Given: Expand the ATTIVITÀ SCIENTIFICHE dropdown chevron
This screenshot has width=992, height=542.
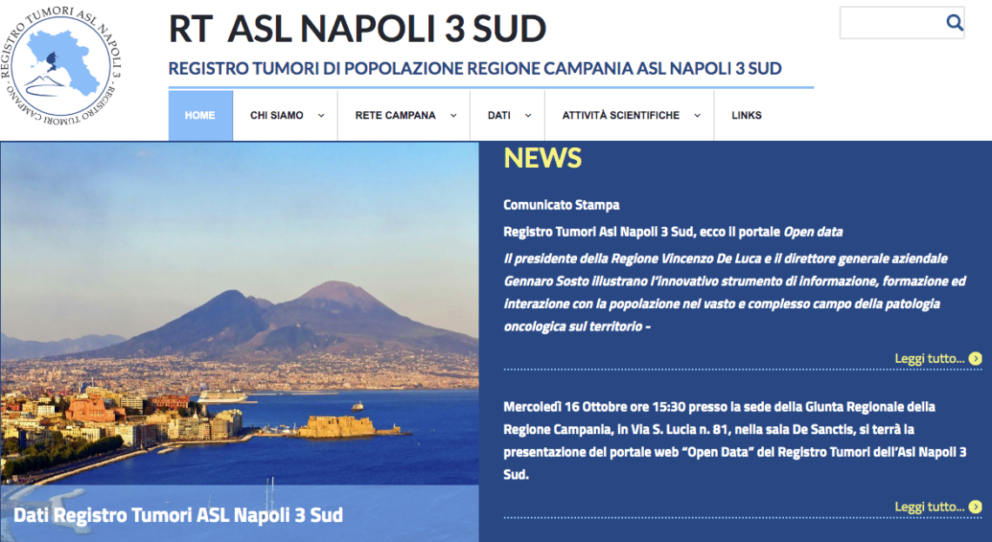Looking at the screenshot, I should coord(697,116).
